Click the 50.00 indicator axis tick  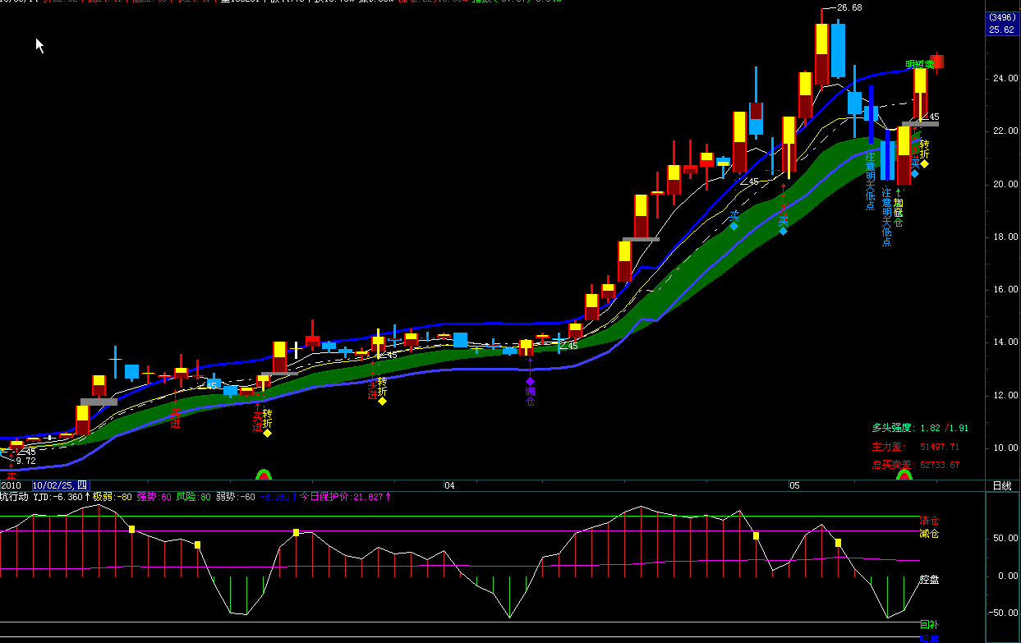point(1005,539)
